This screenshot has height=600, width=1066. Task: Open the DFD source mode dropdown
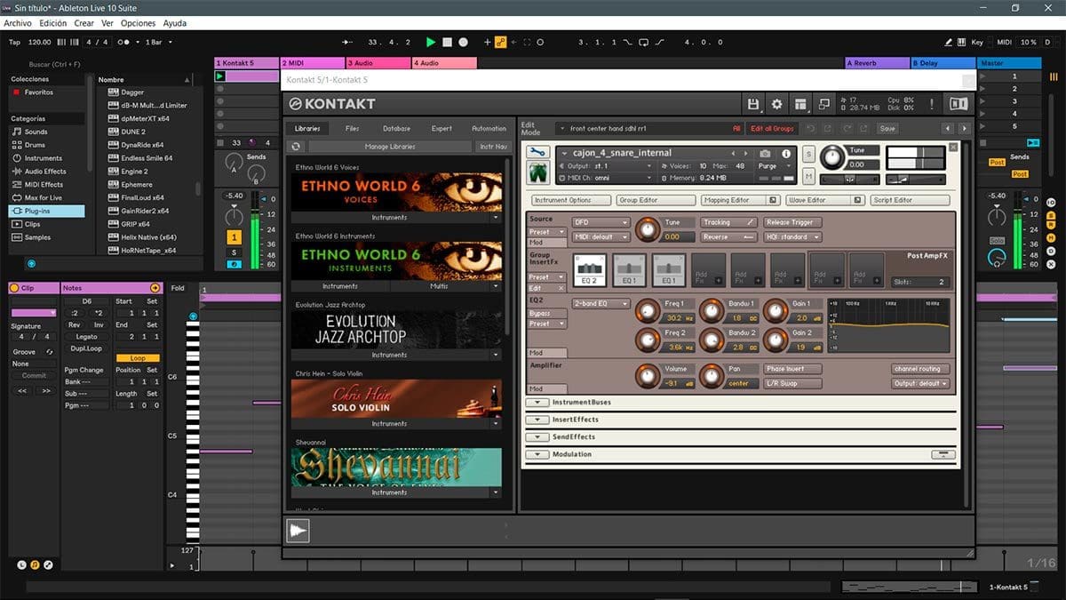[601, 222]
